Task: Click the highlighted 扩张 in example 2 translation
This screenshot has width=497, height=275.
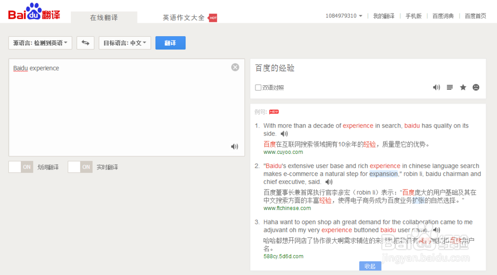Action: point(418,201)
